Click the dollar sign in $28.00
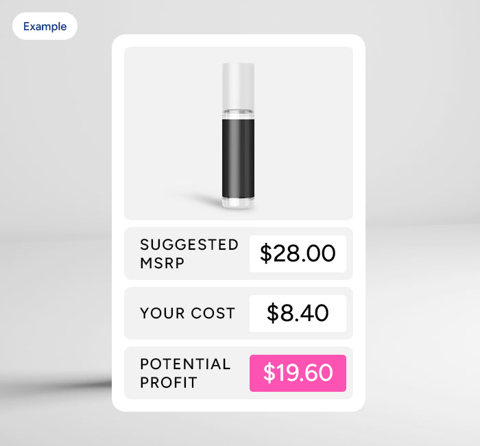The image size is (480, 446). pyautogui.click(x=266, y=254)
